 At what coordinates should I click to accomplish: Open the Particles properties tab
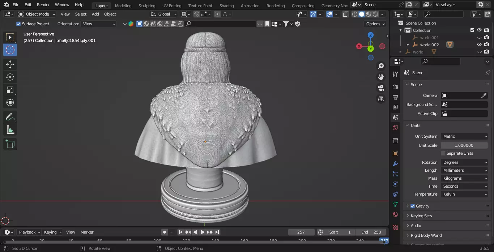click(x=395, y=174)
